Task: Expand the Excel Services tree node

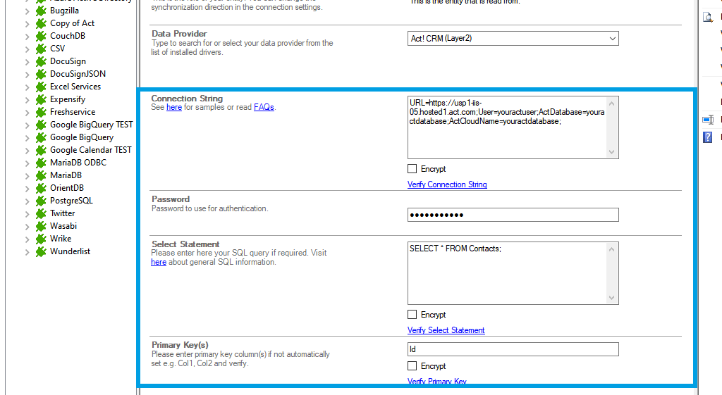Action: [x=27, y=87]
